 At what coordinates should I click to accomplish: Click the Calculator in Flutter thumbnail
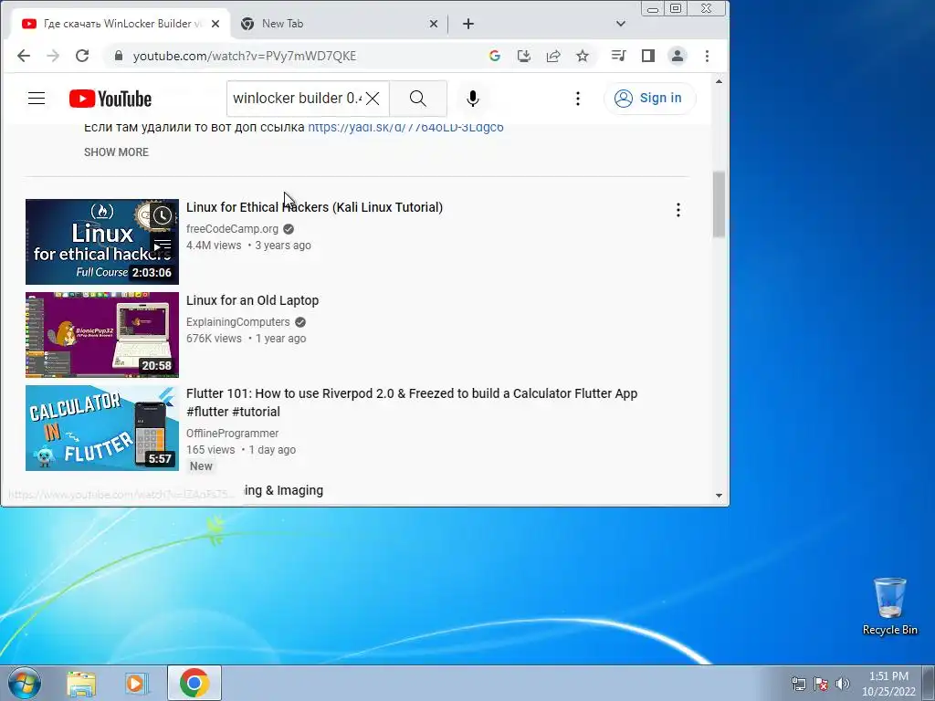[102, 428]
